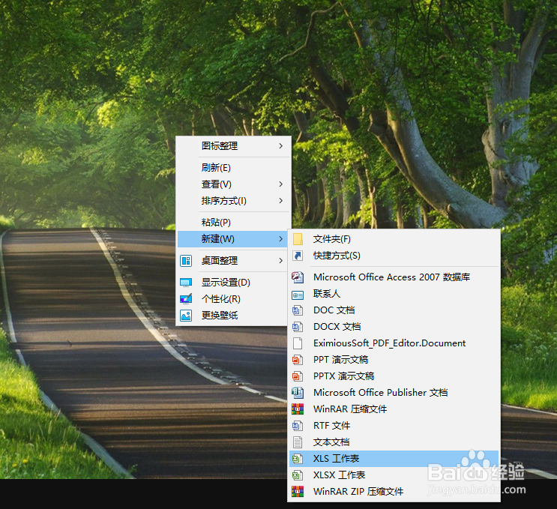The image size is (557, 509).
Task: Select 更换壁纸 to change wallpaper
Action: click(233, 316)
